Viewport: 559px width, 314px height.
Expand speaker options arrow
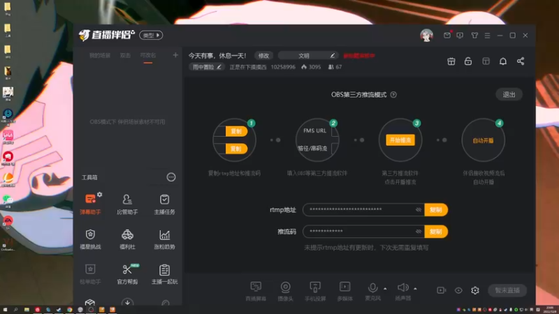tap(415, 288)
